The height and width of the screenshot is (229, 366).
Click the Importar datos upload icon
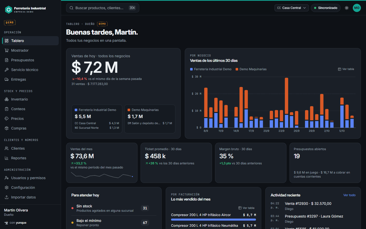(x=7, y=197)
